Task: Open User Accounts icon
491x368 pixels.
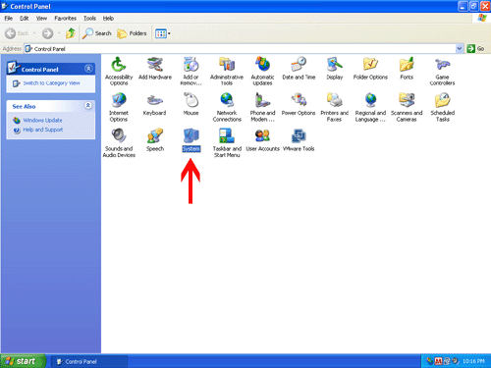Action: [x=262, y=136]
